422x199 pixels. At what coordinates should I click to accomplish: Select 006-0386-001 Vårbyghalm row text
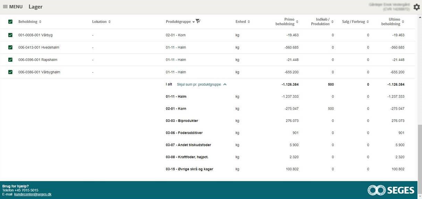(x=39, y=72)
